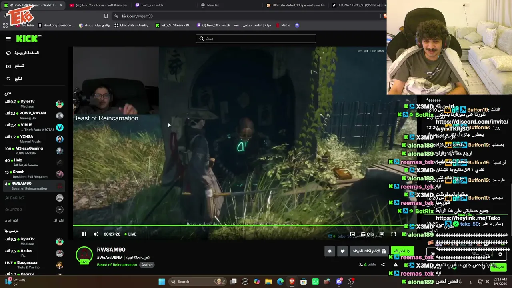Image resolution: width=512 pixels, height=288 pixels.
Task: Report the stream via the warning icon
Action: point(396,264)
